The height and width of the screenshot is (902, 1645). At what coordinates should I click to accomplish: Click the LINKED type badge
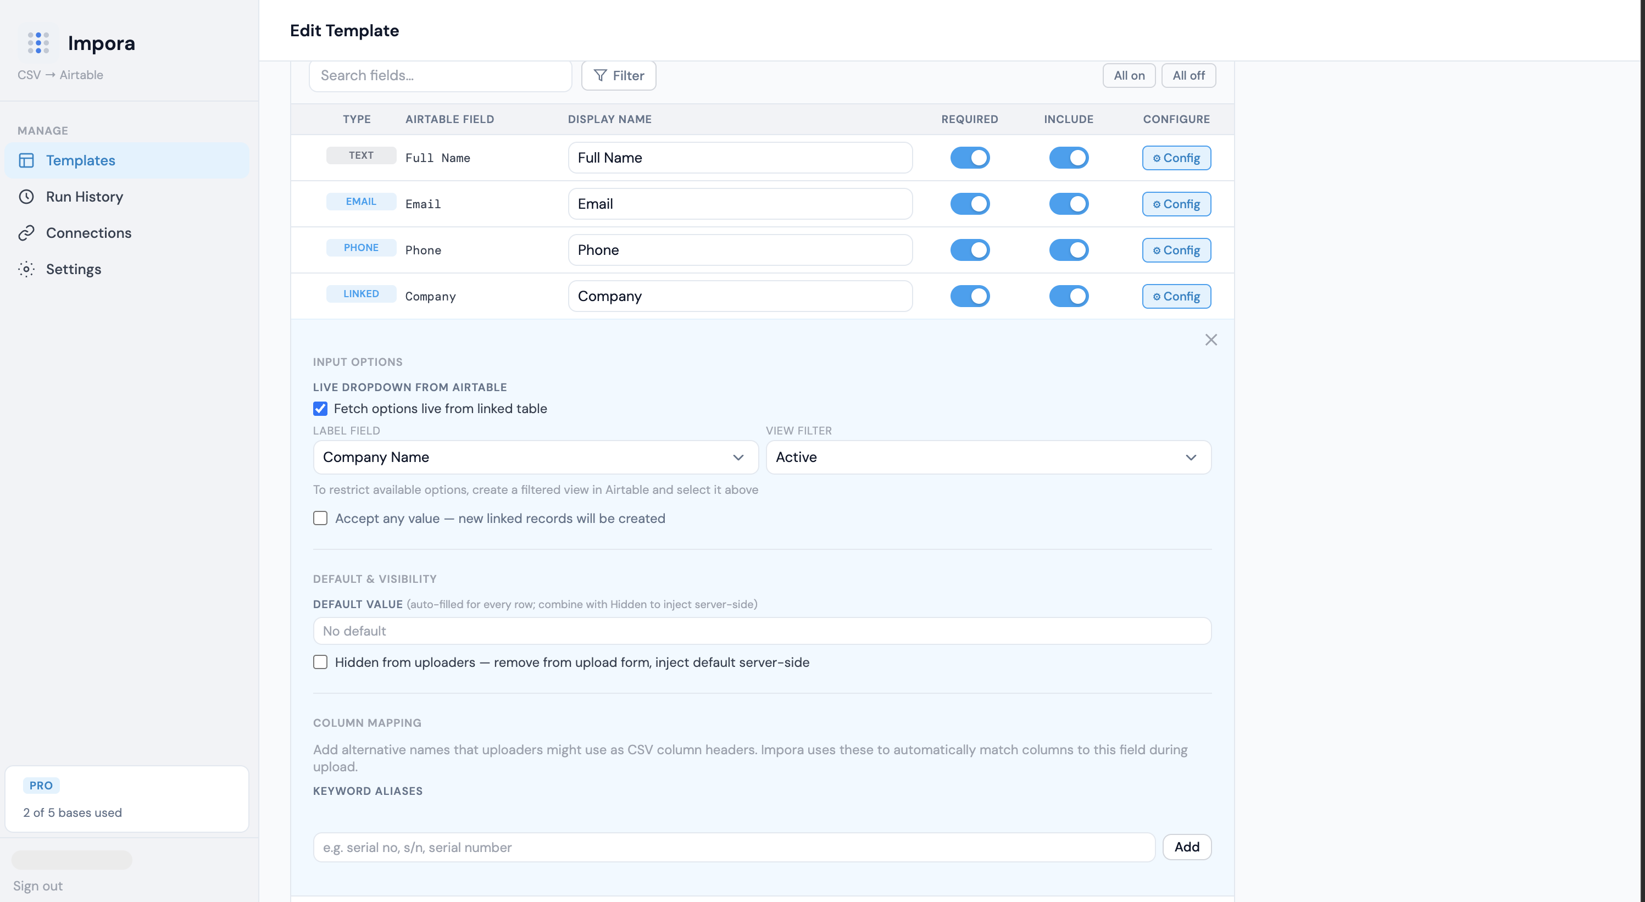(x=361, y=294)
